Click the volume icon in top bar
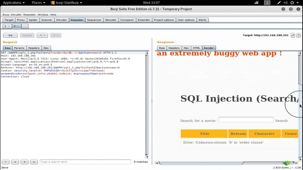The height and width of the screenshot is (170, 303). (286, 3)
